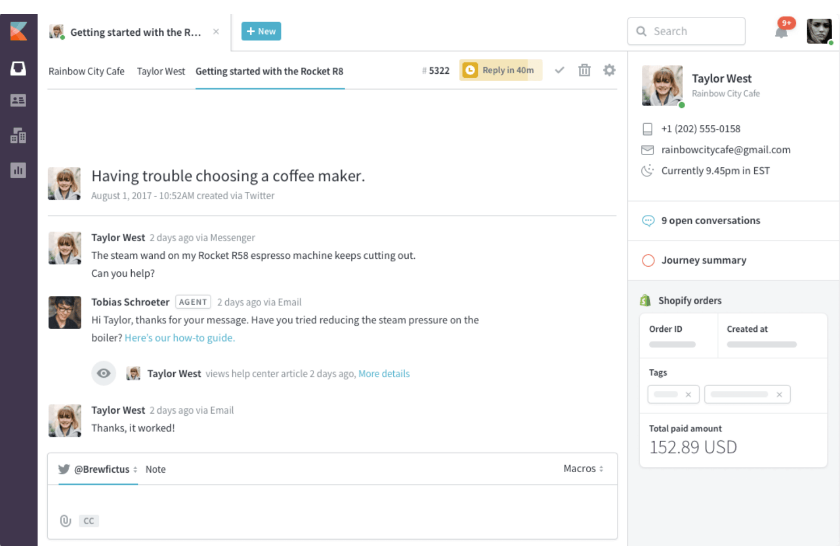Click the phone icon next to +1 (202) 555-0158

pos(648,129)
